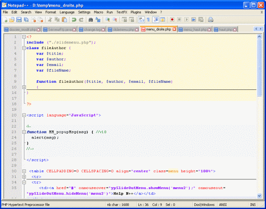Stop macro recording with the square icon
This screenshot has height=209, width=266.
click(179, 19)
